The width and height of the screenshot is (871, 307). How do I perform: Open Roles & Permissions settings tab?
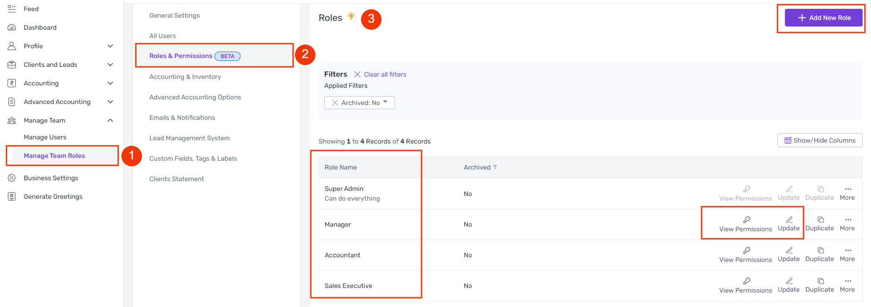click(x=181, y=56)
